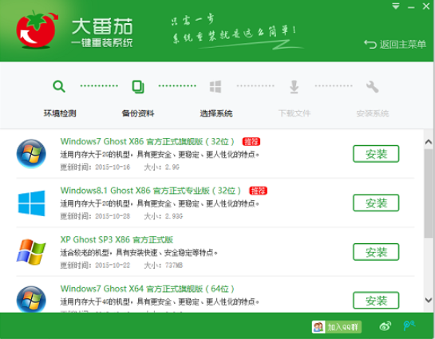Click the tomato logo icon

pos(37,30)
